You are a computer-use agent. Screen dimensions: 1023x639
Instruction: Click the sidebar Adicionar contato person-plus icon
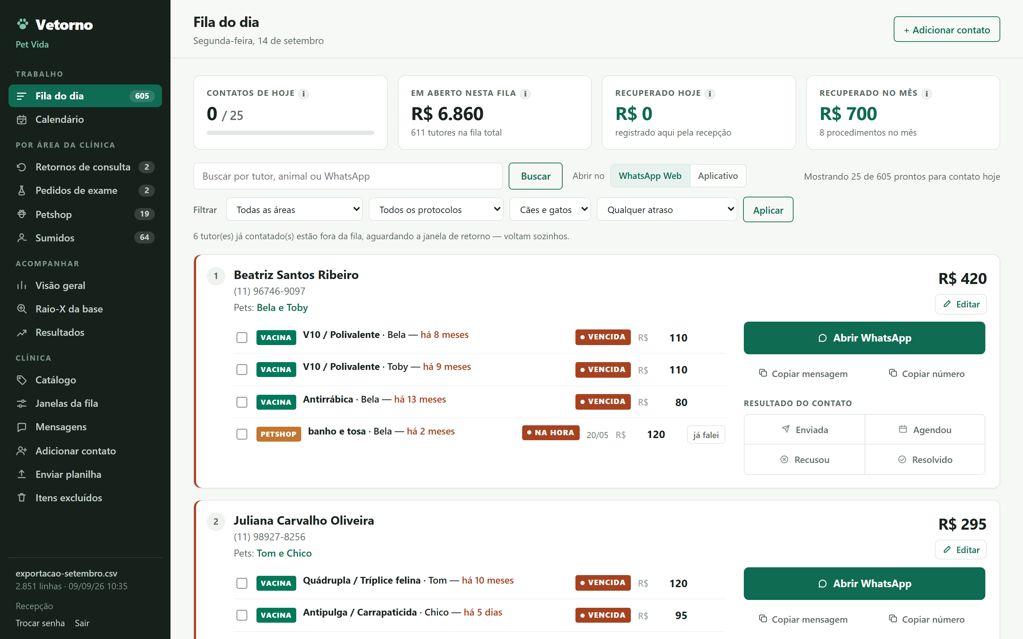click(x=22, y=451)
